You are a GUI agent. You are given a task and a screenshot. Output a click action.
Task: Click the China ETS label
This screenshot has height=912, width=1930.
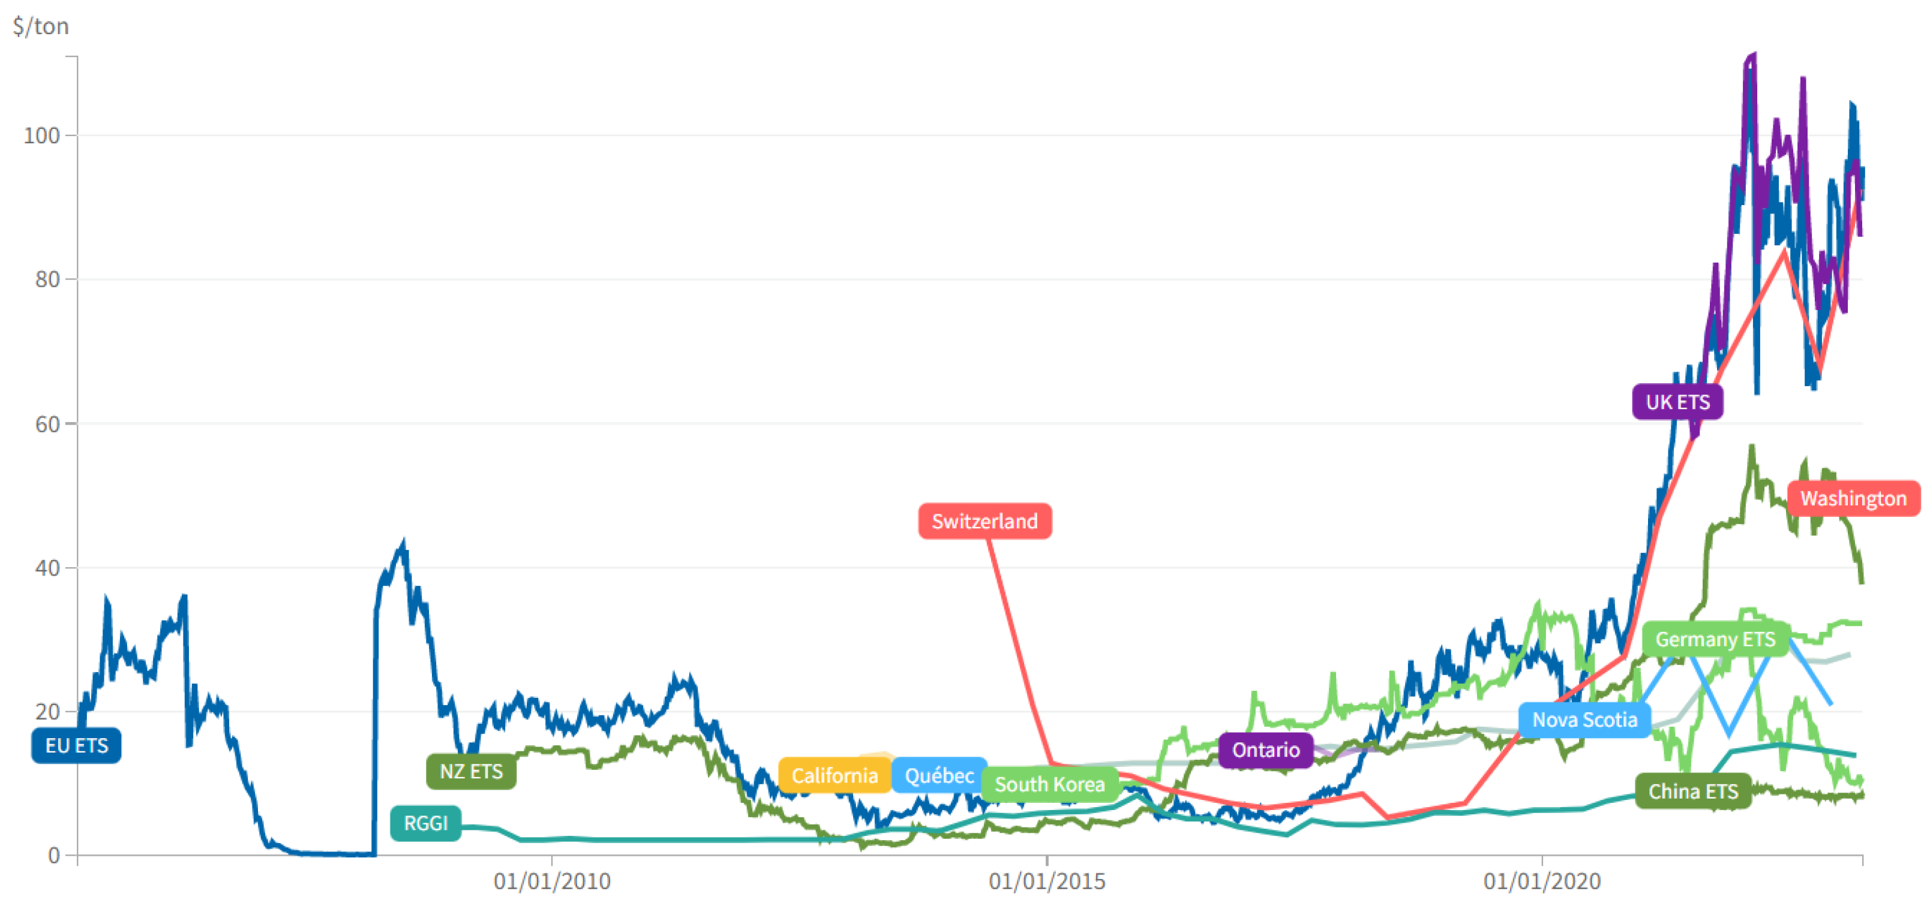pyautogui.click(x=1692, y=791)
